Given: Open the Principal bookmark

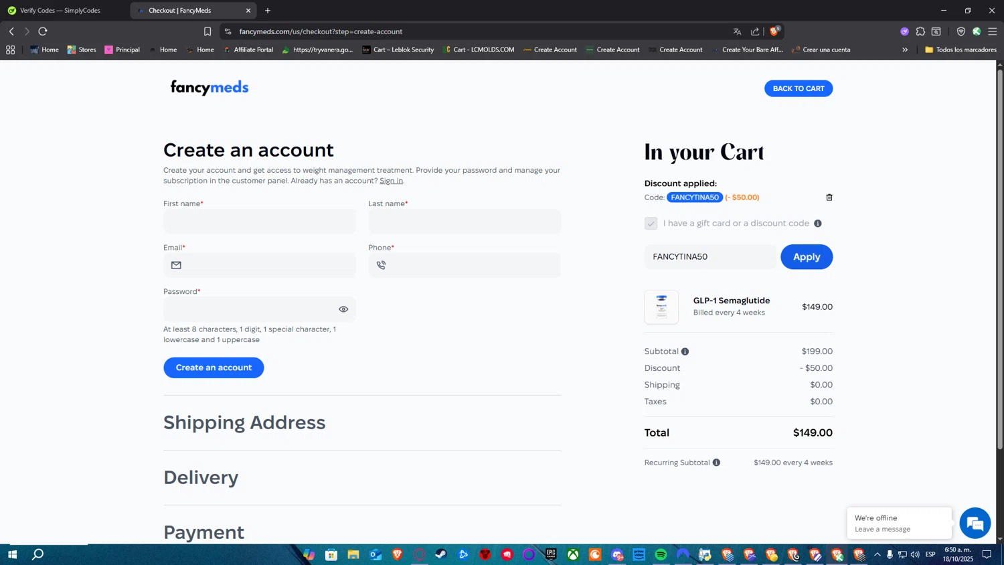Looking at the screenshot, I should [x=122, y=50].
